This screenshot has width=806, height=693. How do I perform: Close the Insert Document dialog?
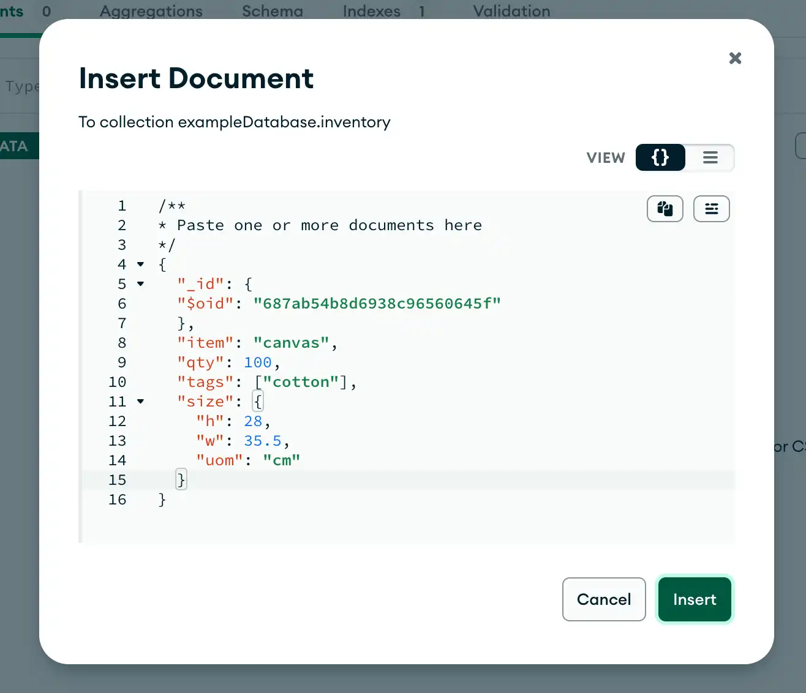coord(735,58)
